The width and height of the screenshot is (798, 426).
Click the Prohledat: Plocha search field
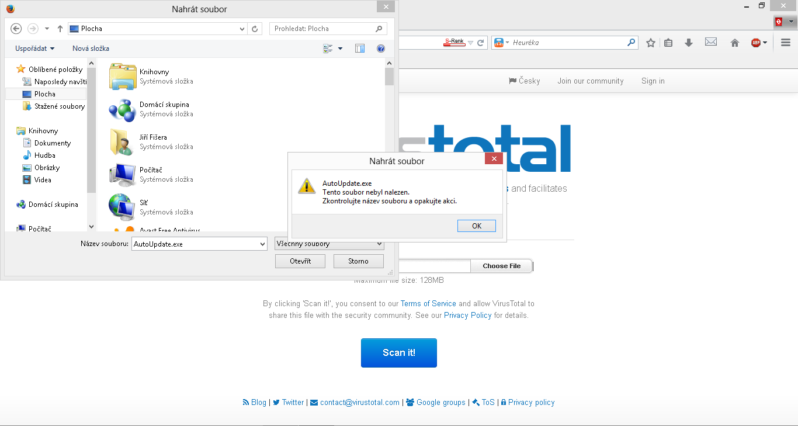[328, 29]
